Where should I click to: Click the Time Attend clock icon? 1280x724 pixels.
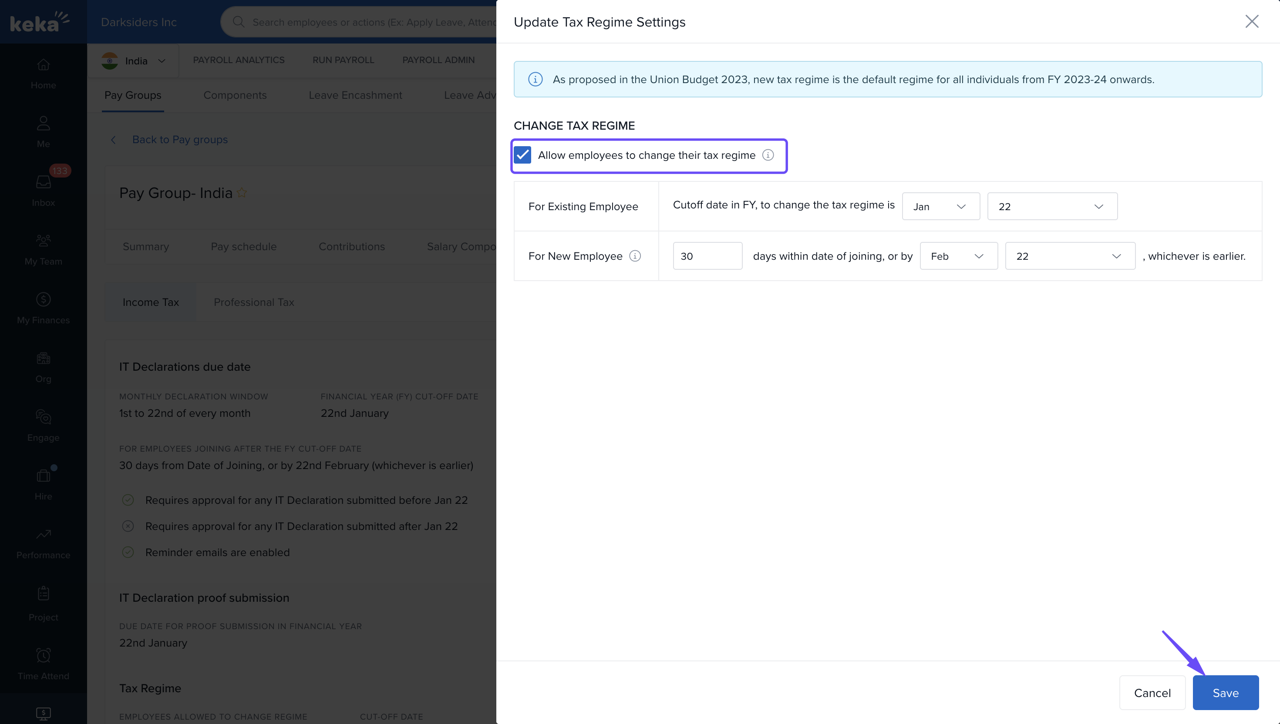point(43,655)
